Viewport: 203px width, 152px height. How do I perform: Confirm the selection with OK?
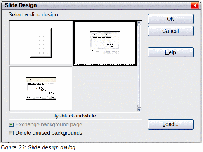click(171, 19)
